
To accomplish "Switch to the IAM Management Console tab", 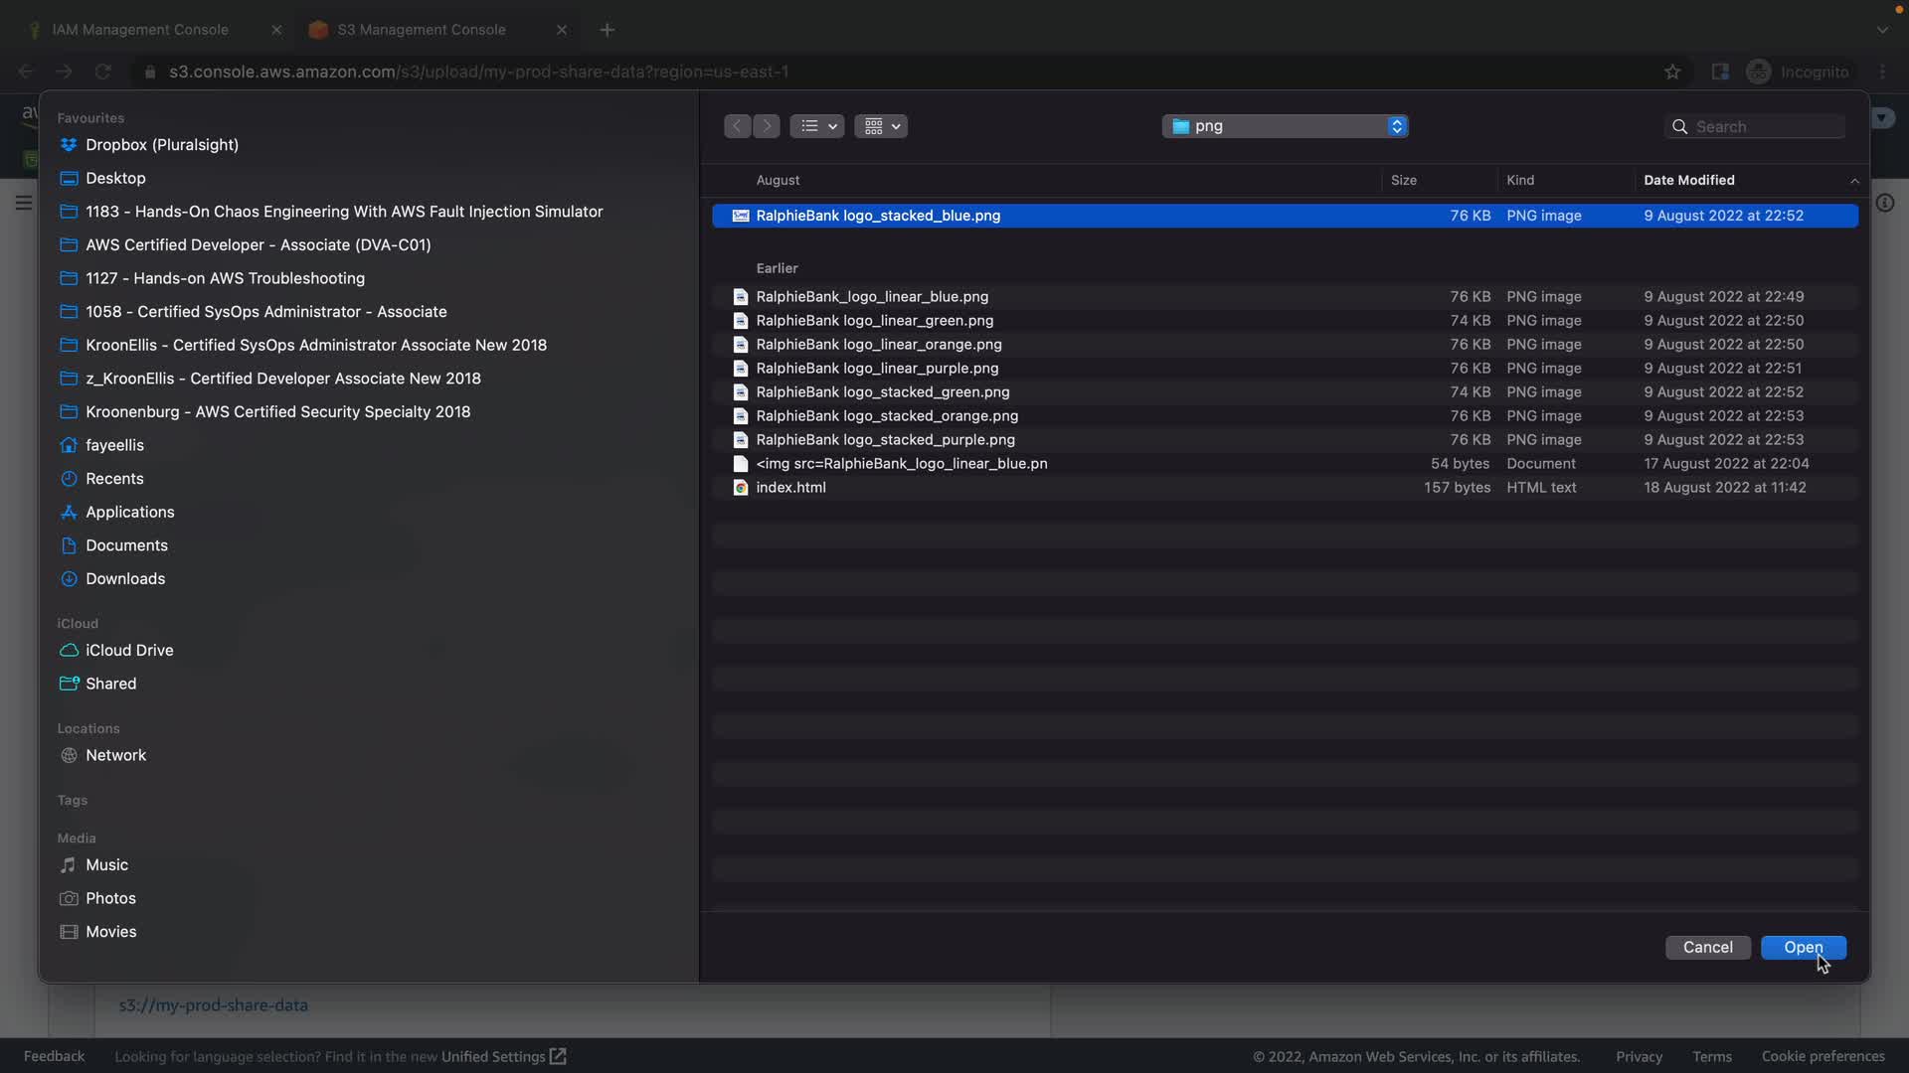I will click(140, 30).
